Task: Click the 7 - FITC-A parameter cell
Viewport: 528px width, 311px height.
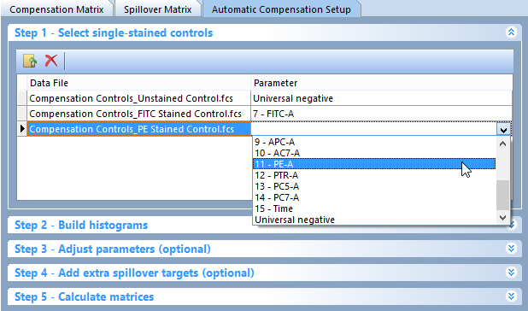Action: pyautogui.click(x=382, y=114)
